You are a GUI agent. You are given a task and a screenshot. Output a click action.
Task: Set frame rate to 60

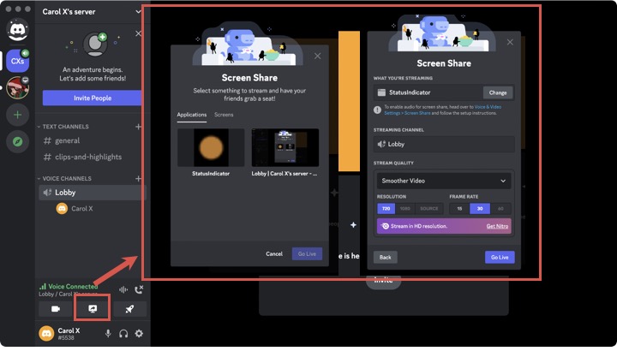[x=500, y=209]
